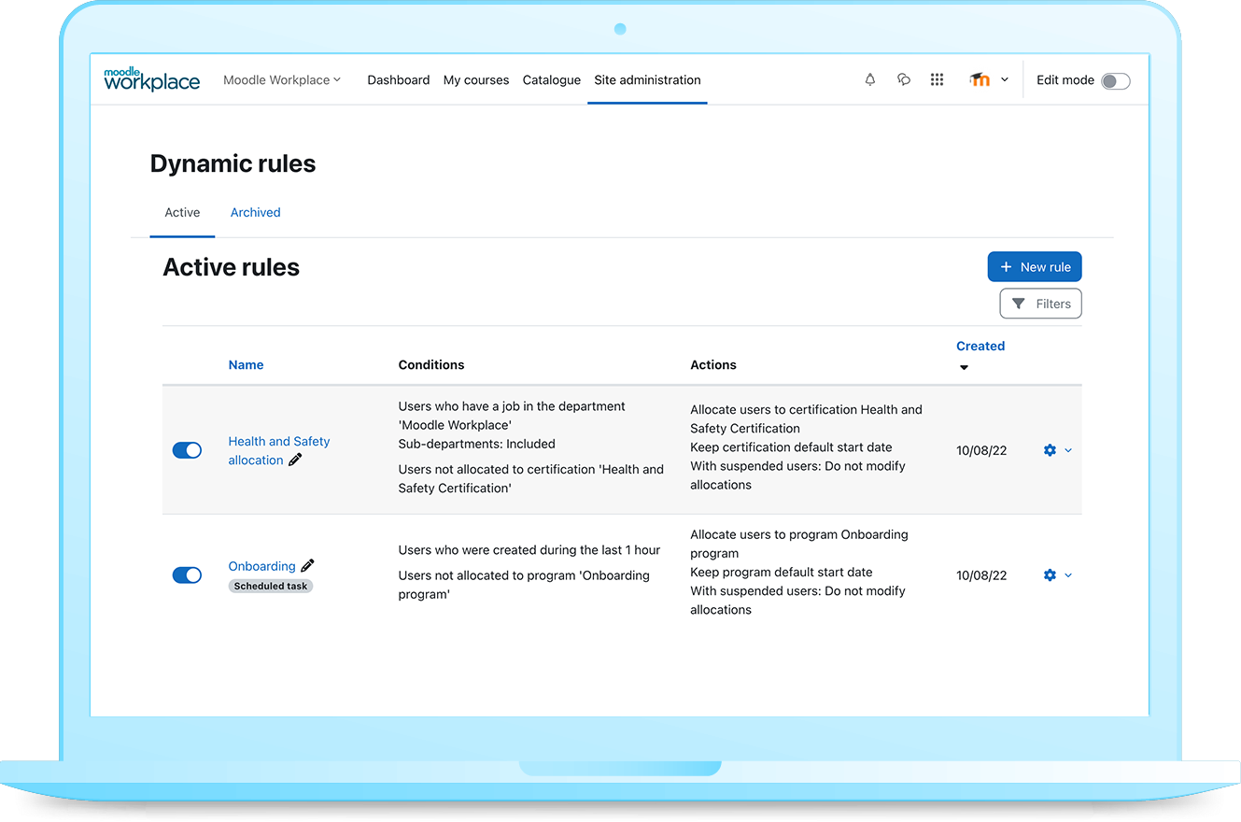Click 'Allocate users to certification Health and Safety' text
Screen dimensions: 1241x822
[x=806, y=419]
